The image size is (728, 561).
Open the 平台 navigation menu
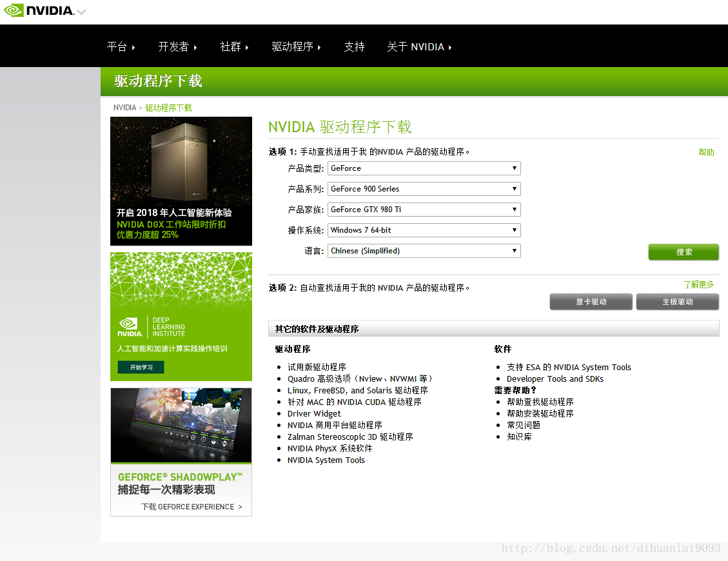[121, 46]
